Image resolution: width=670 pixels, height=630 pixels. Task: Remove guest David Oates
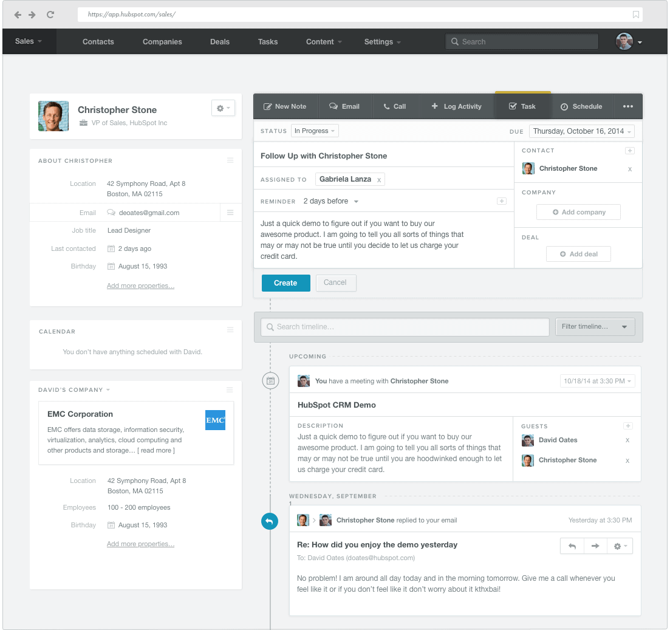coord(627,440)
